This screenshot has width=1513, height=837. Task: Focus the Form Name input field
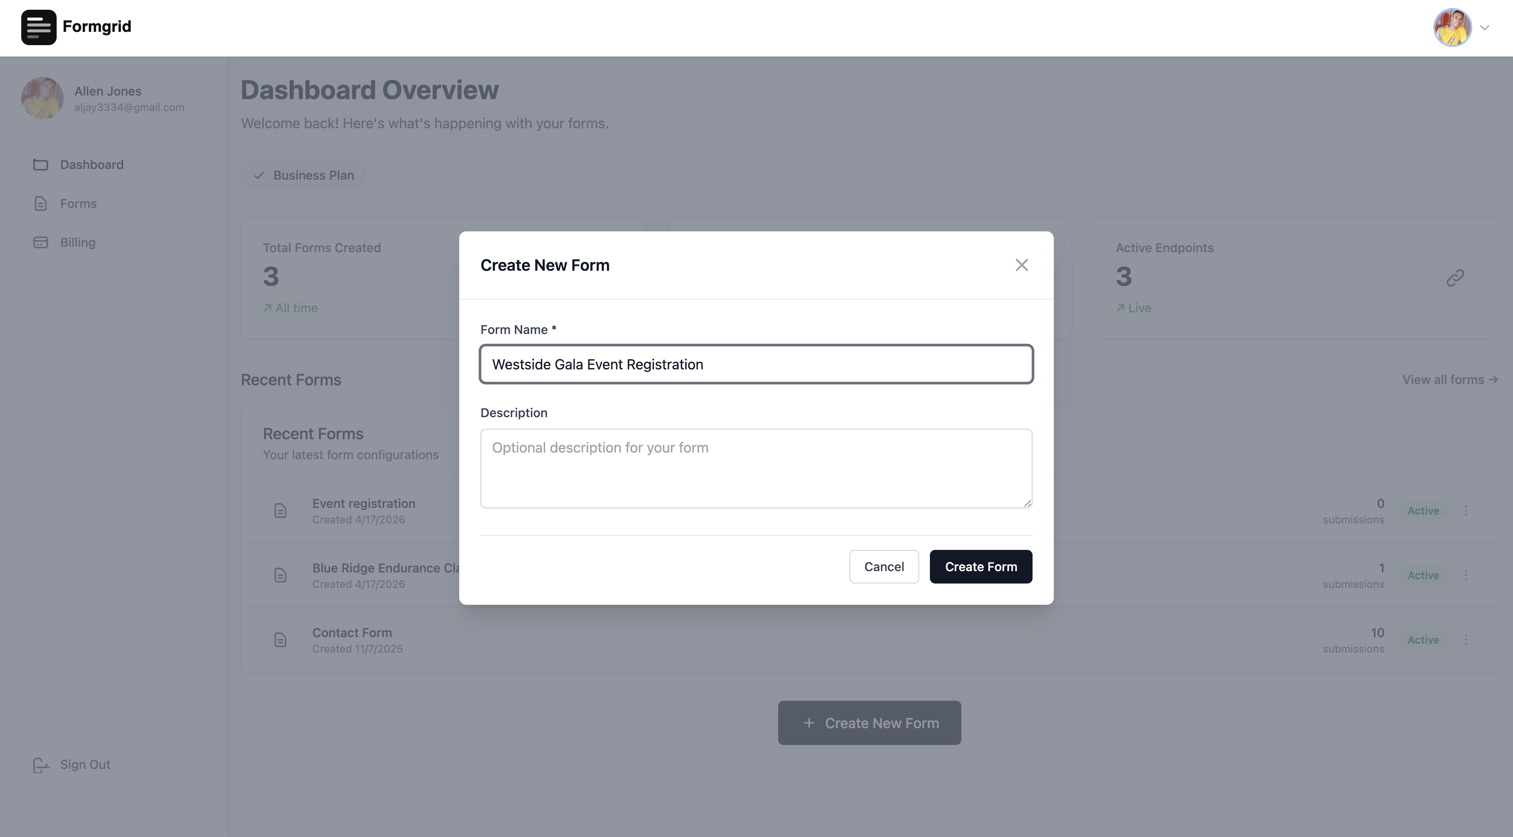click(756, 364)
